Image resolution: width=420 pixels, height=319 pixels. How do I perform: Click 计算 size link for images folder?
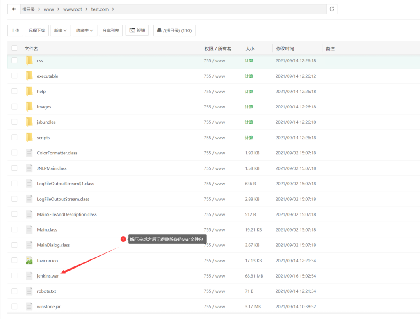[249, 107]
